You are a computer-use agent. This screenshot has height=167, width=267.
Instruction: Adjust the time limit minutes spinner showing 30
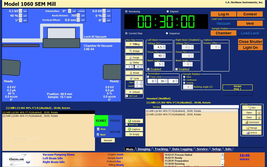click(x=166, y=81)
